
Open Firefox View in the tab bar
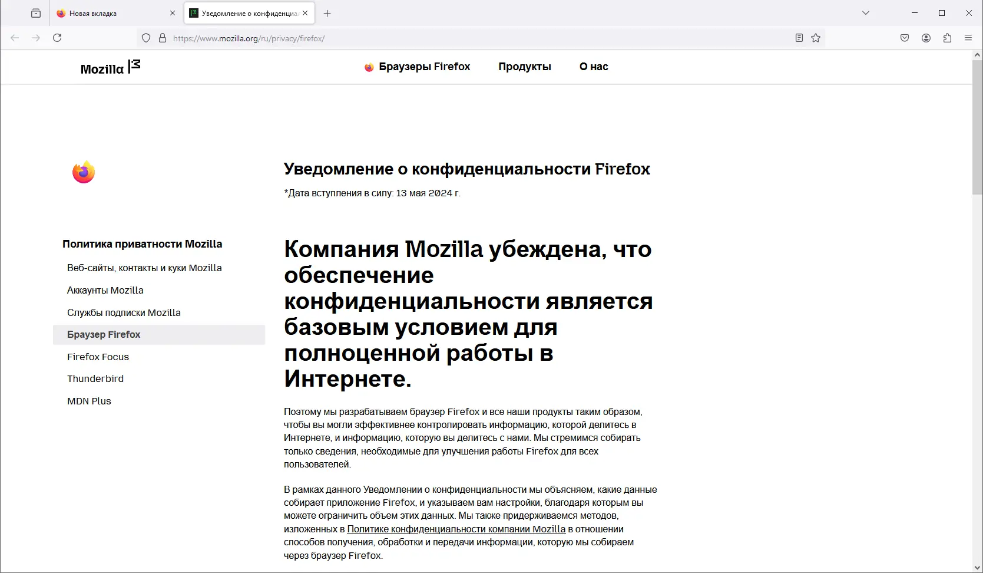point(35,12)
